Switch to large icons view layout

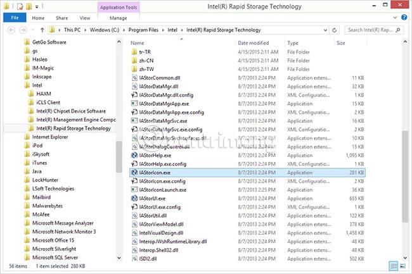[402, 266]
